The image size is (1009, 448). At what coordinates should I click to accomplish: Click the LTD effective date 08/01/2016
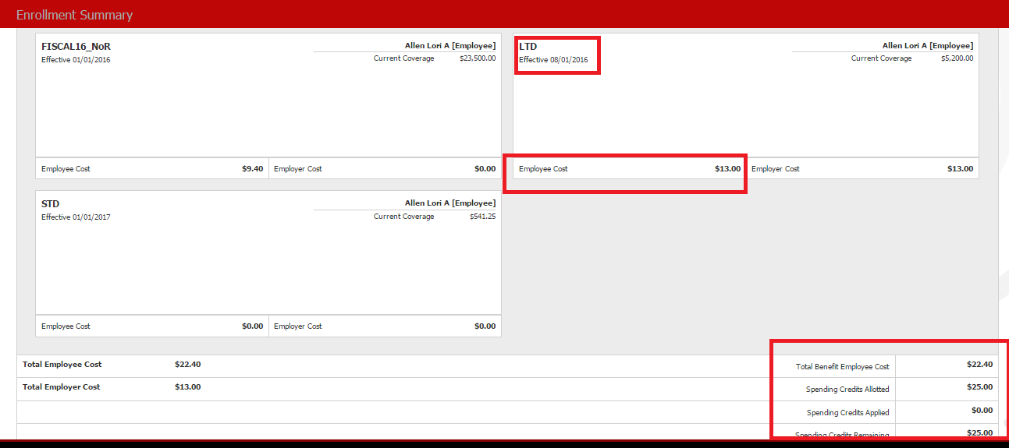coord(553,60)
